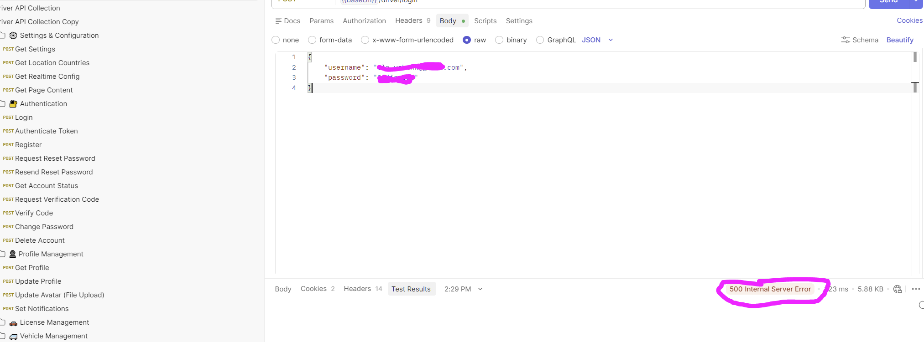This screenshot has height=342, width=924.
Task: Click the network security globe icon
Action: pyautogui.click(x=898, y=289)
